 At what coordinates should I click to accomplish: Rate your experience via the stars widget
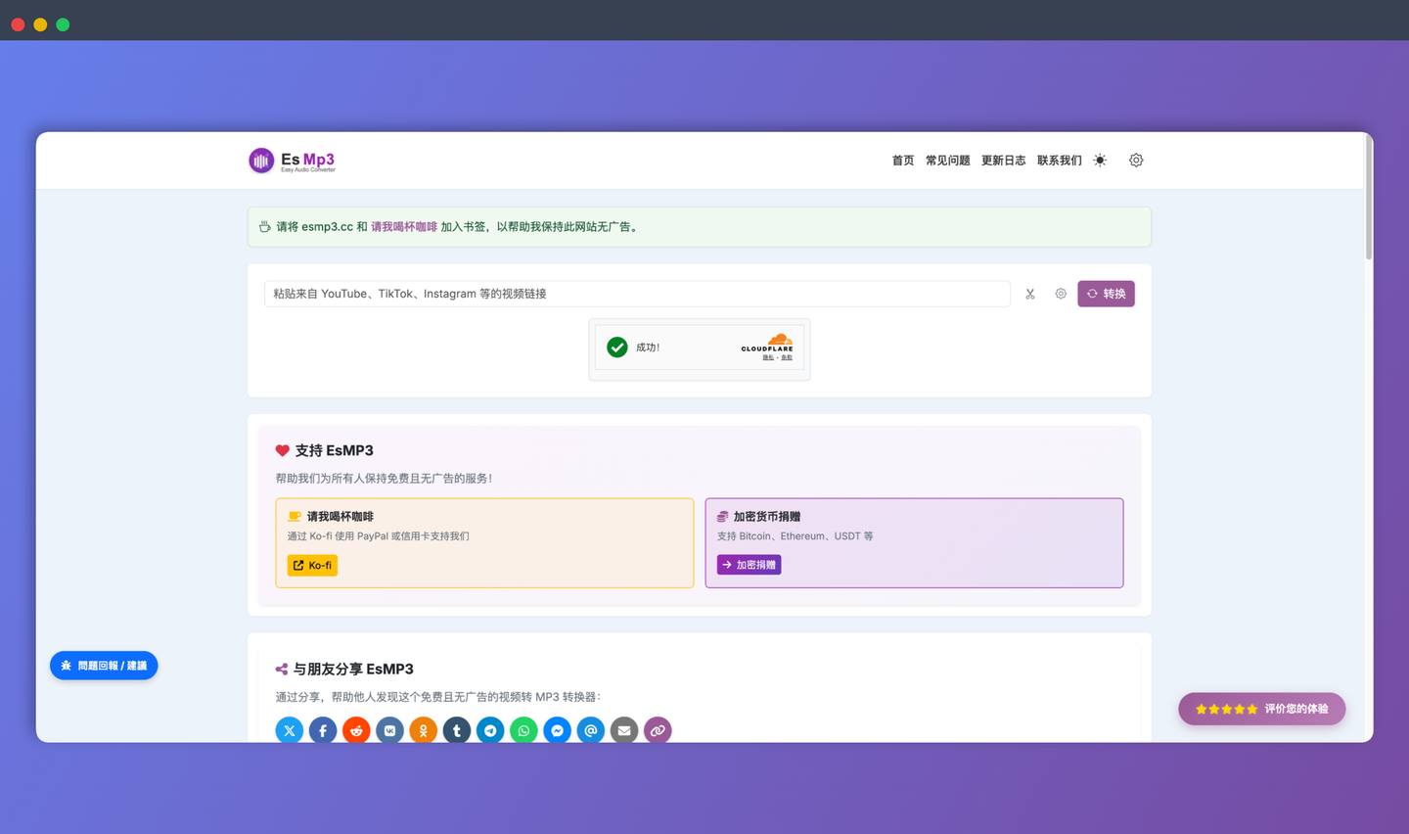1261,709
